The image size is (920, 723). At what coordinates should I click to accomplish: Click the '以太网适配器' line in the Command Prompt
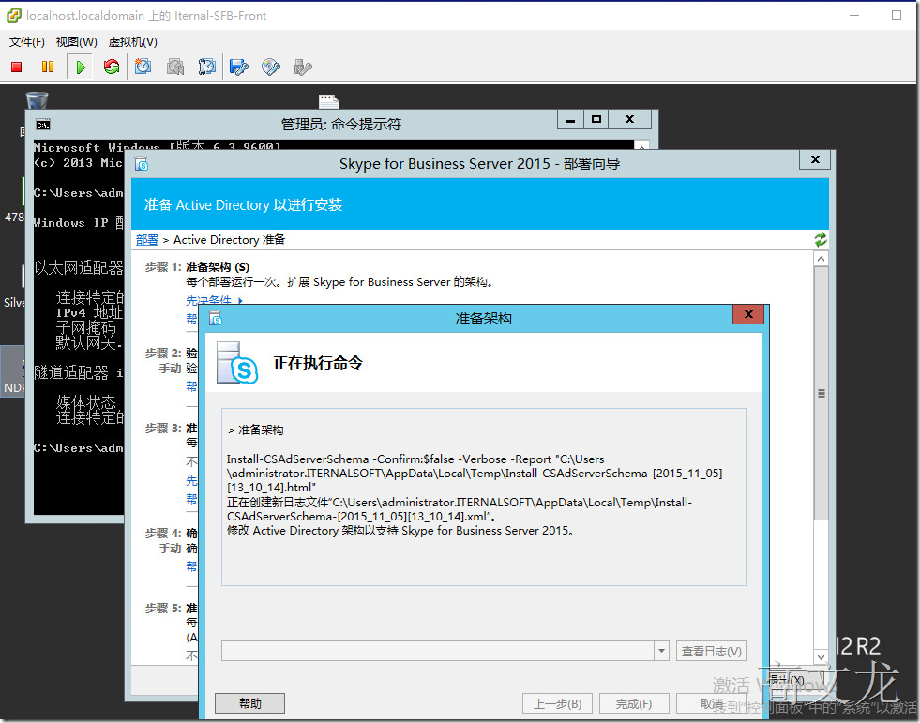[x=79, y=268]
